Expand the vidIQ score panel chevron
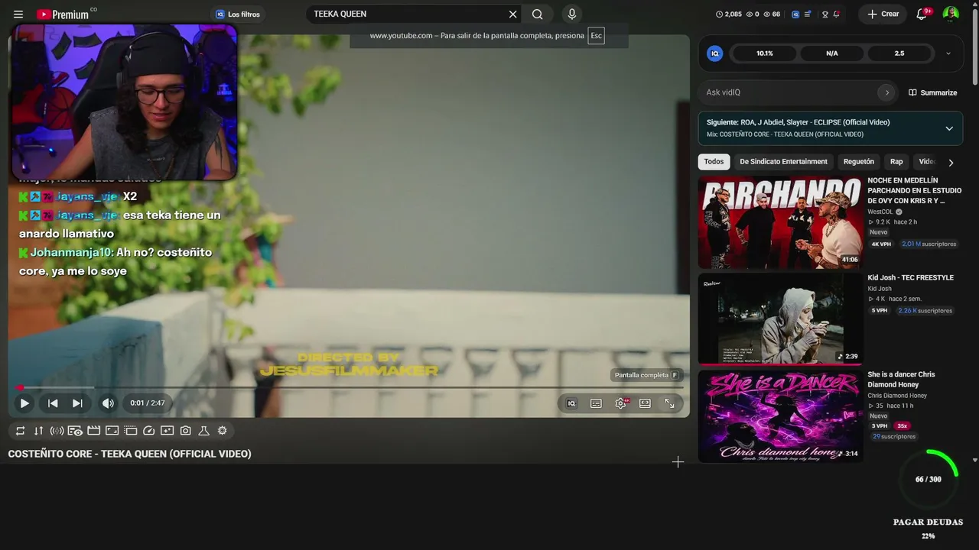This screenshot has width=979, height=550. point(948,53)
